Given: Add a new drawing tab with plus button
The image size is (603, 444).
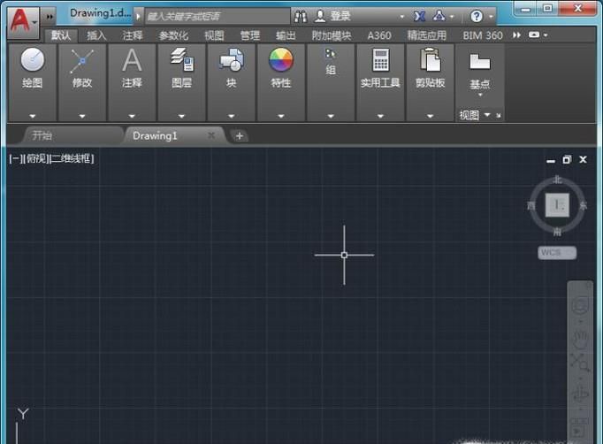Looking at the screenshot, I should click(239, 135).
